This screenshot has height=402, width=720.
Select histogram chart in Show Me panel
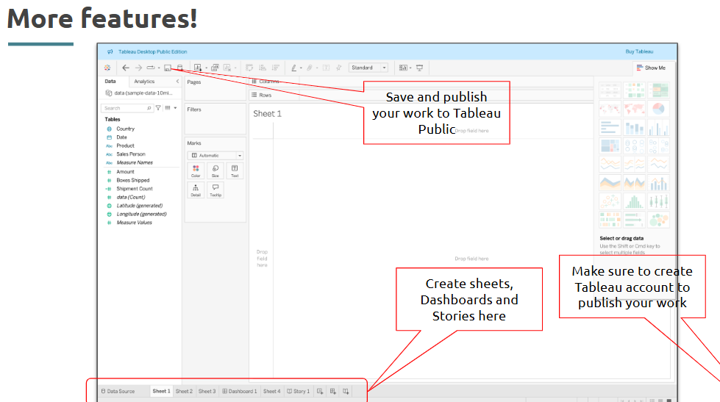coord(634,201)
